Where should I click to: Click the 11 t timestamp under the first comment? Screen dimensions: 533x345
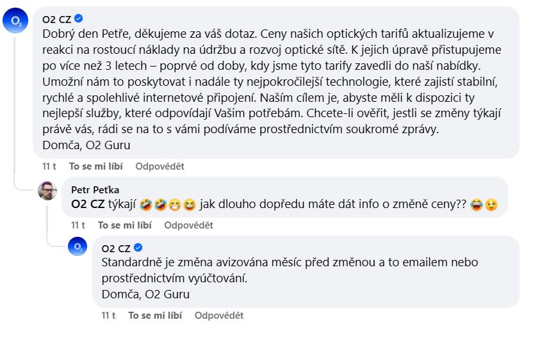click(x=49, y=166)
